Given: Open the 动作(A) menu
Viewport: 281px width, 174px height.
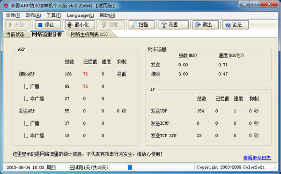Looking at the screenshot, I should pos(33,15).
